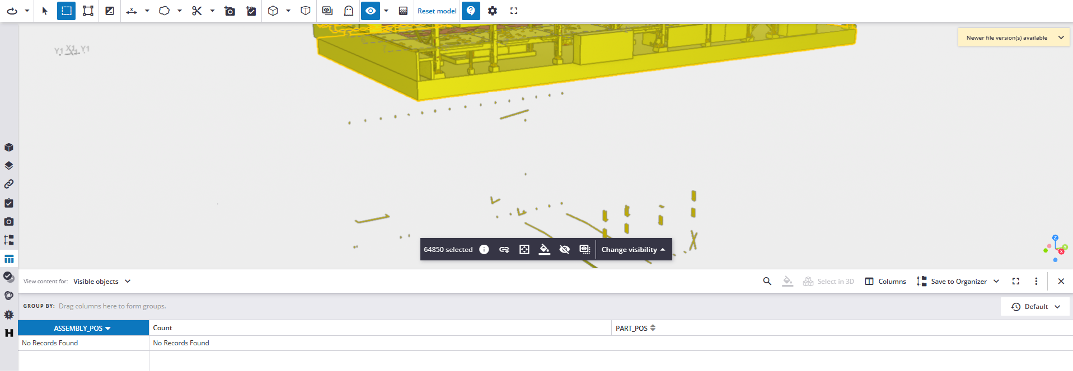Open the Columns chooser

tap(885, 282)
